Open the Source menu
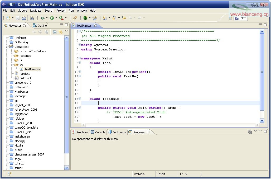Screen dimensions: 271x179 (23, 11)
